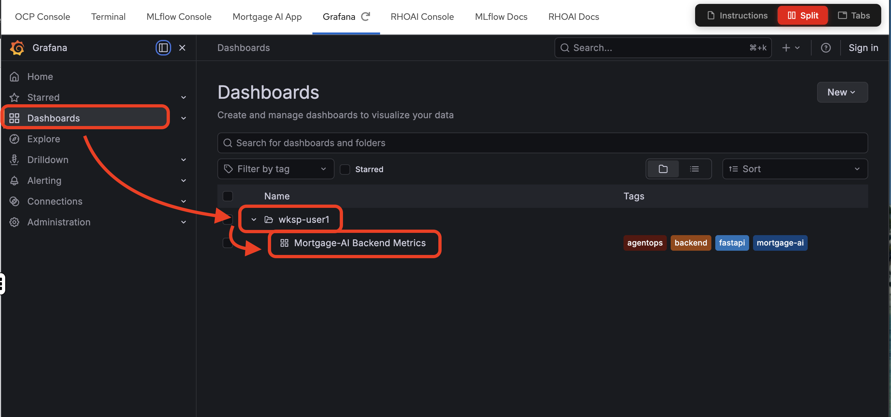Click the panel resize handle at left edge

coord(2,284)
